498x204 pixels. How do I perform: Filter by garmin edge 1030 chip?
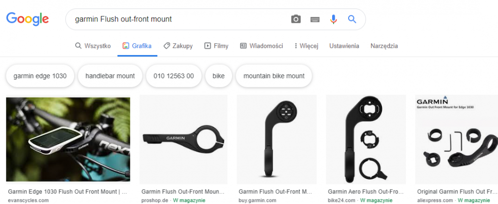click(40, 76)
